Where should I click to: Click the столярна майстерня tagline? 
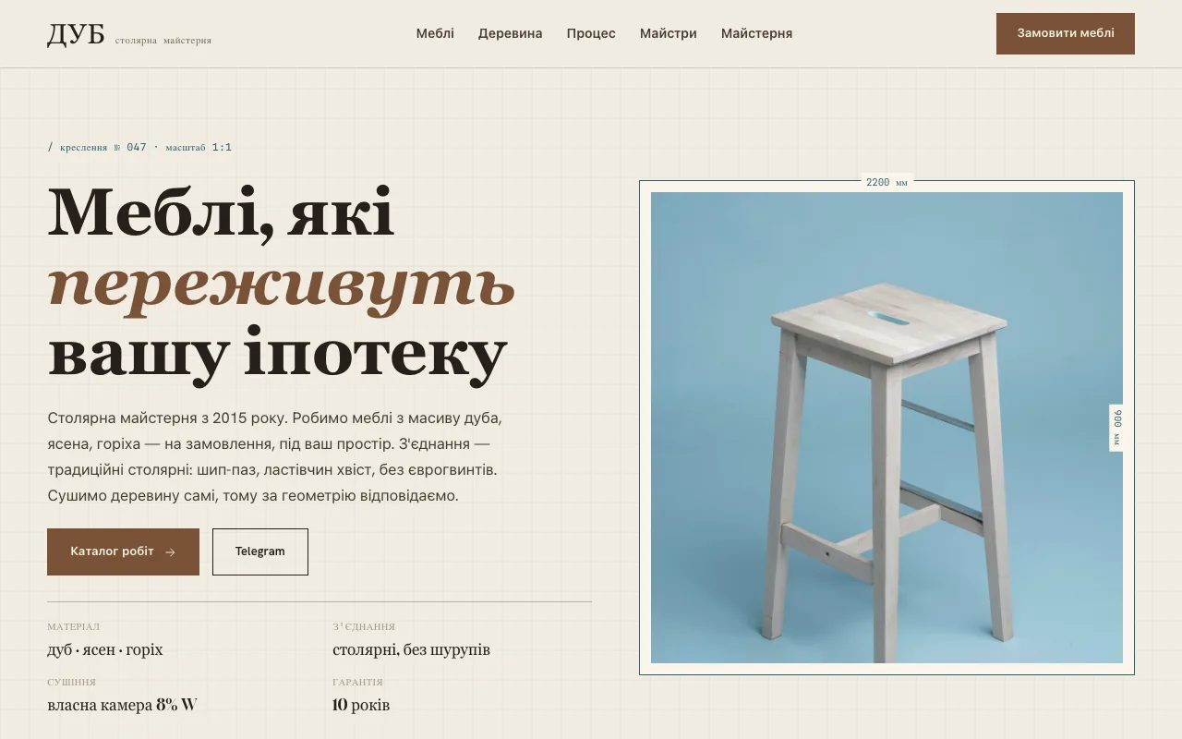click(163, 41)
